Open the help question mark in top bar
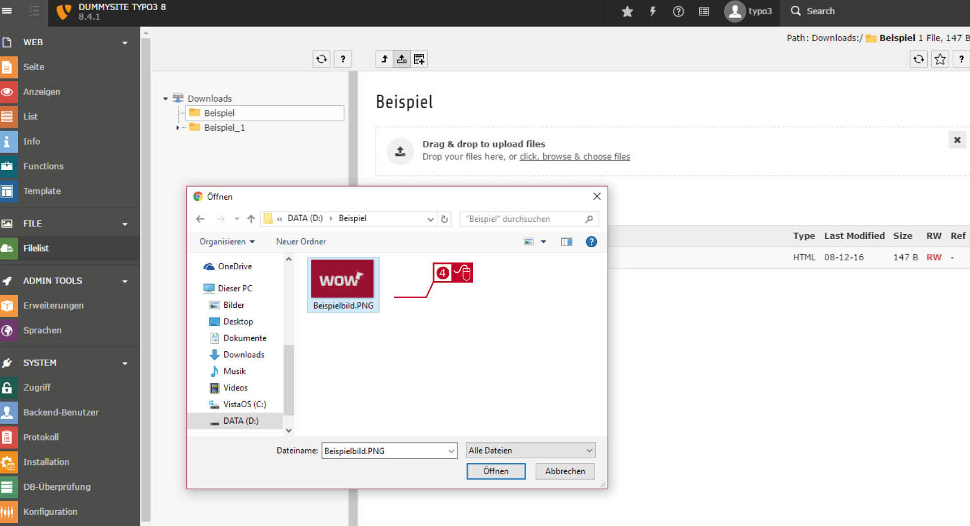 pyautogui.click(x=678, y=11)
